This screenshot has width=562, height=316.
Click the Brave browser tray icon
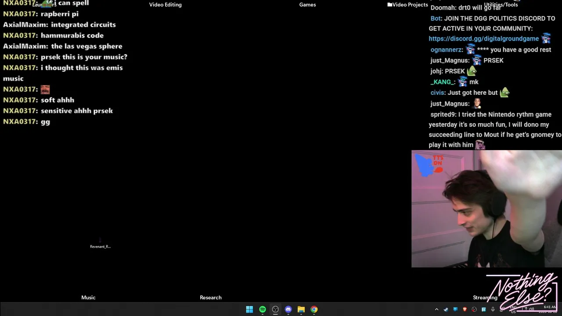point(465,309)
